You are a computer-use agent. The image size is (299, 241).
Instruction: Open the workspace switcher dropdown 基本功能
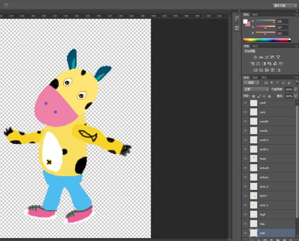[x=284, y=5]
